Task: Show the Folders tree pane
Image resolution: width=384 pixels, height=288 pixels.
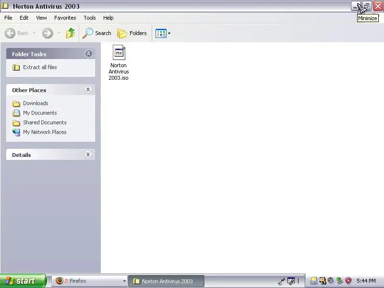Action: click(132, 33)
